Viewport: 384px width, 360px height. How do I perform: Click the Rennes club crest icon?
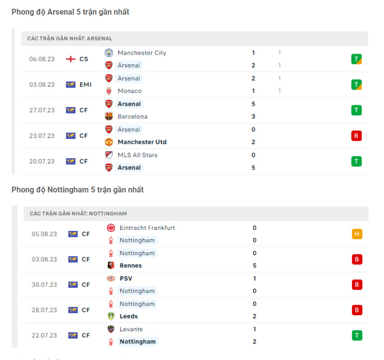pyautogui.click(x=111, y=265)
